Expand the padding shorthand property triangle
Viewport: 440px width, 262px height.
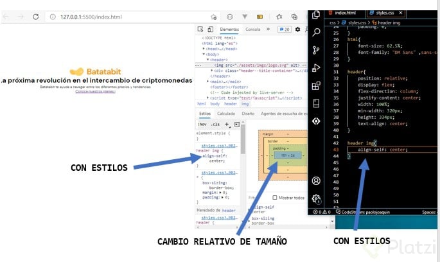click(222, 198)
